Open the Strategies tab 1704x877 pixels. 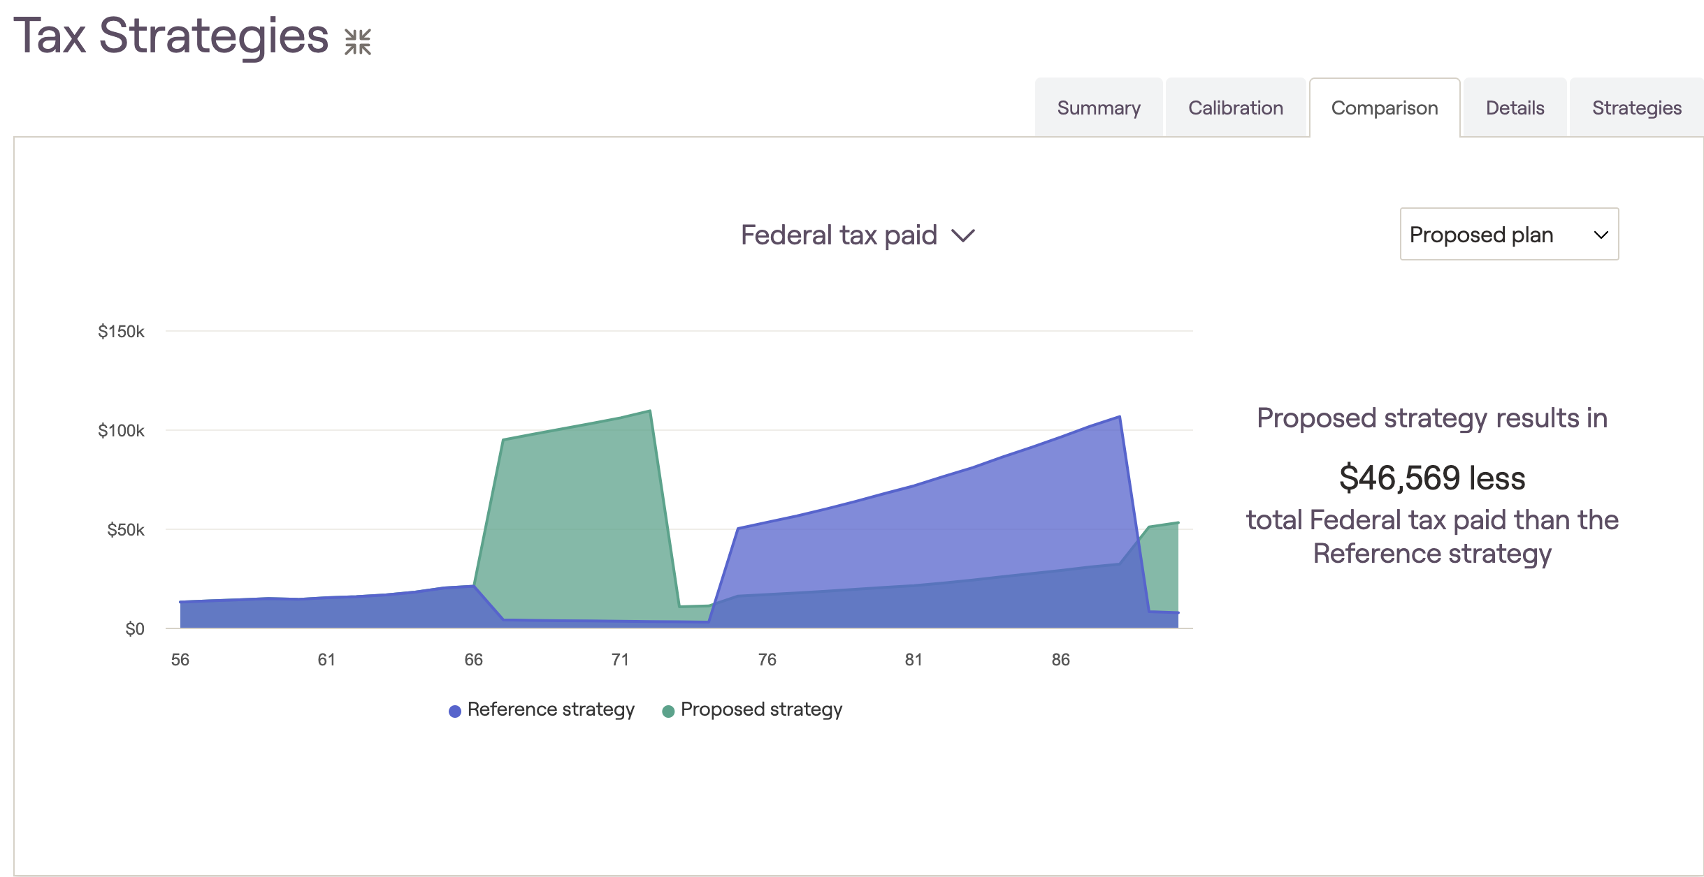click(1637, 108)
